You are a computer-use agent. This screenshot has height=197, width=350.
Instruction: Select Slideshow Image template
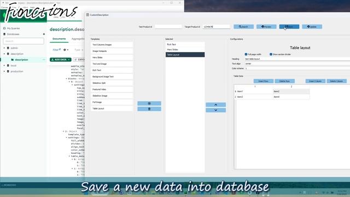pos(112,96)
